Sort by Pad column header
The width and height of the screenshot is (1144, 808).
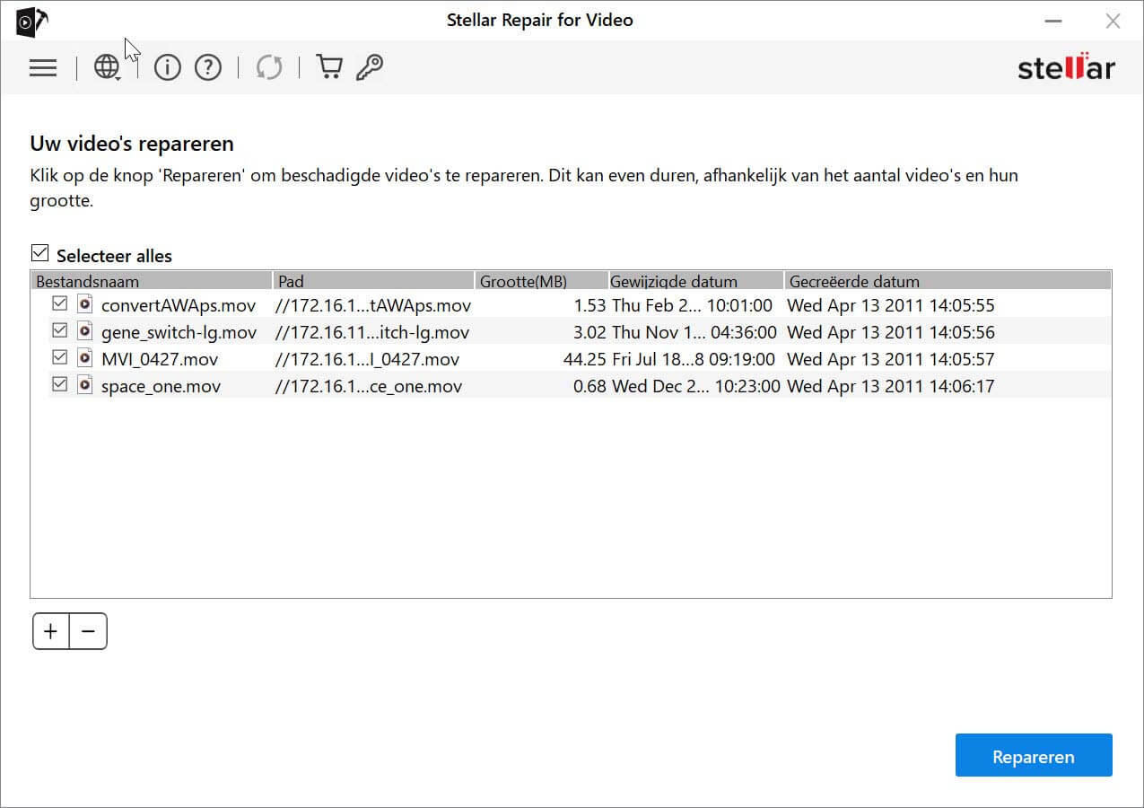click(x=374, y=281)
